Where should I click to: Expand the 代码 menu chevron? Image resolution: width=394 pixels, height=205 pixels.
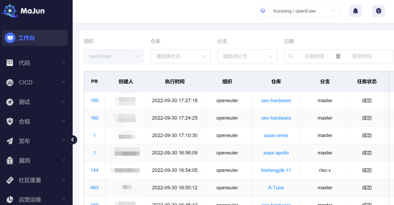point(63,62)
